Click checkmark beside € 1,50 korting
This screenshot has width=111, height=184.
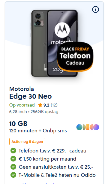tap(13, 159)
